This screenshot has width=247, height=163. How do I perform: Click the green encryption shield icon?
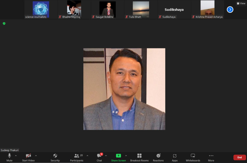coord(4,23)
